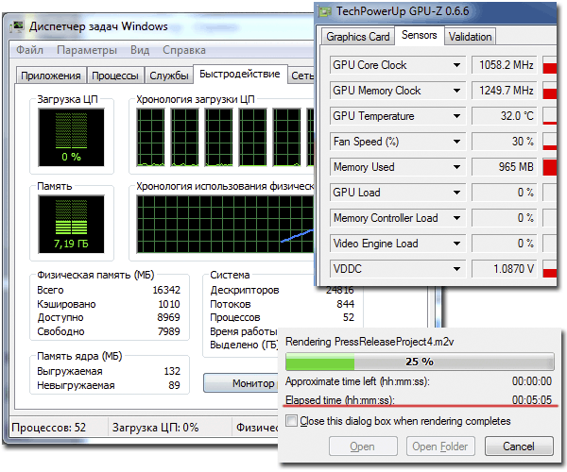Click Загрузка ЦП: 0% in status bar

156,428
